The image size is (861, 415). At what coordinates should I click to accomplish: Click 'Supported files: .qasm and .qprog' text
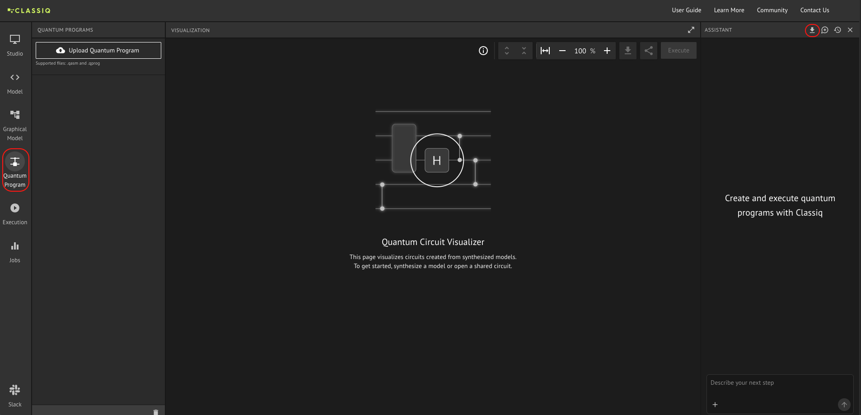pos(68,63)
